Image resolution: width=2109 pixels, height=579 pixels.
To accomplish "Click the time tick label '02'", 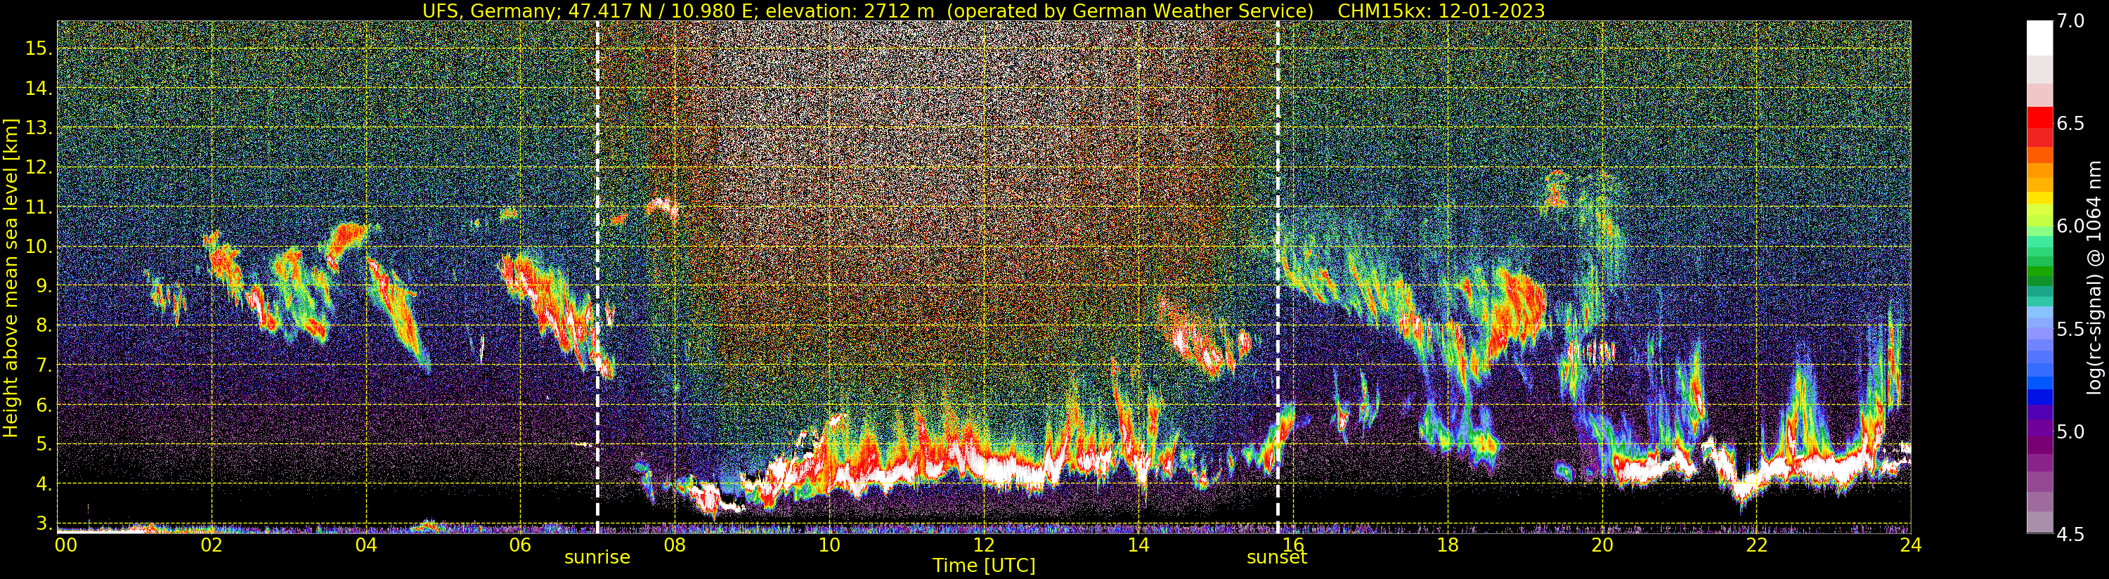I will 212,545.
